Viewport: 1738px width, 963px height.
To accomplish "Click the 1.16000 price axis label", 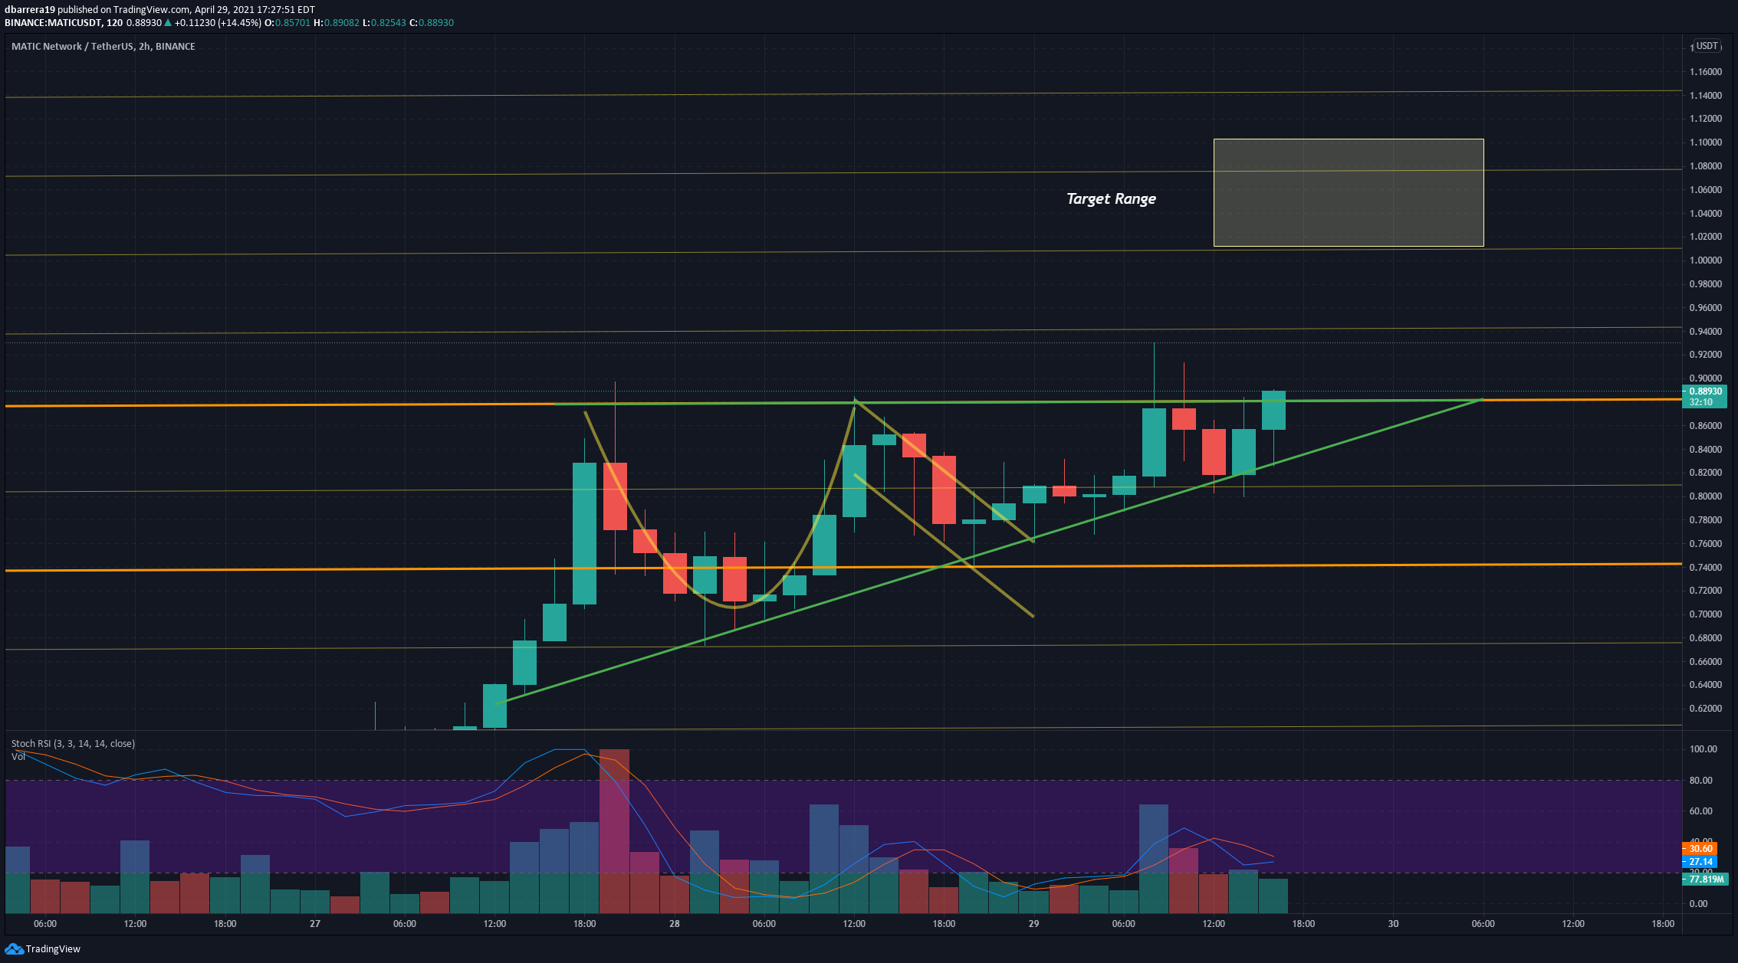I will pyautogui.click(x=1705, y=71).
